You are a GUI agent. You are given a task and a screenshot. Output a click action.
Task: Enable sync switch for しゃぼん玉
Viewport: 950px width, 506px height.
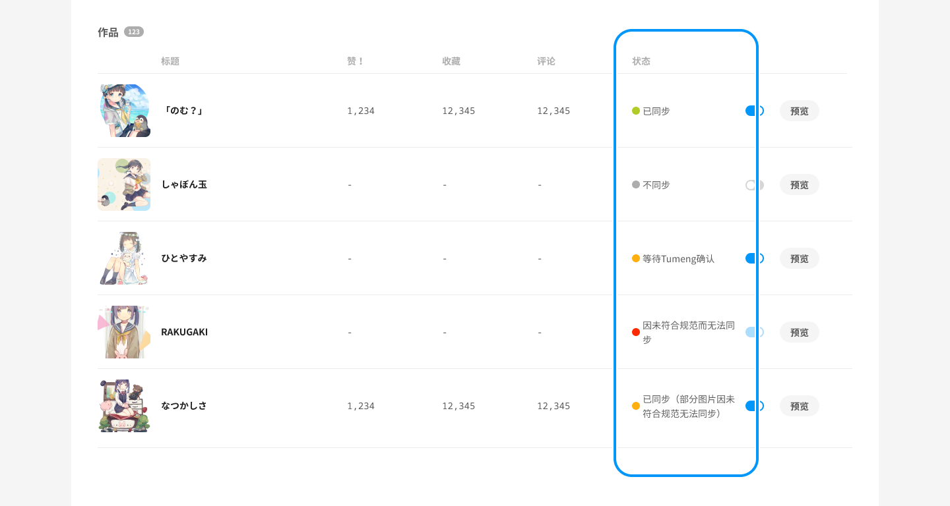754,185
